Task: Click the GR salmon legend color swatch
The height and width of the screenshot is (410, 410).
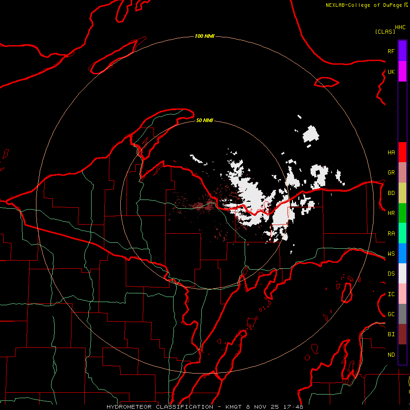Action: (x=402, y=173)
